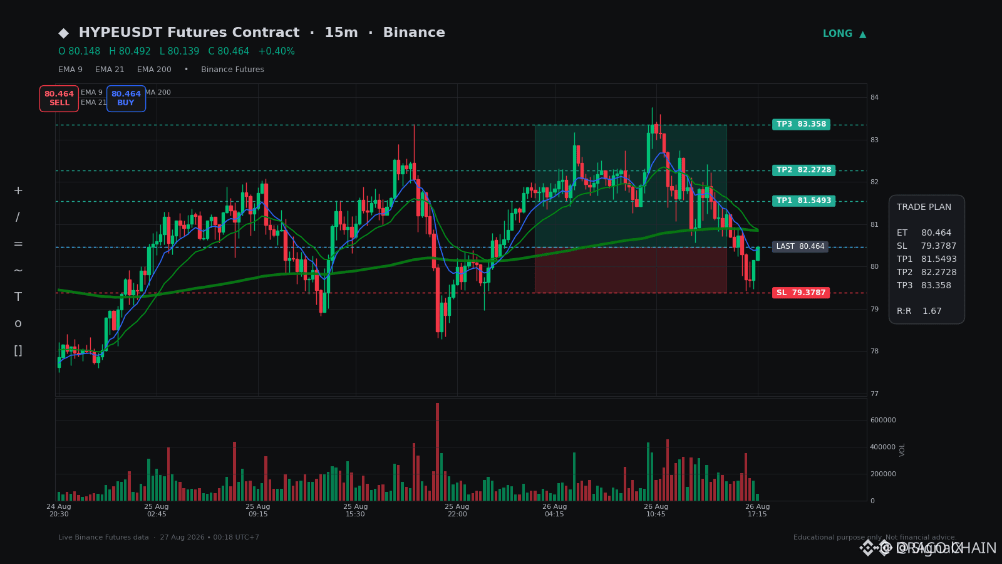This screenshot has width=1002, height=564.
Task: Click the high value H 80.492
Action: tap(130, 51)
